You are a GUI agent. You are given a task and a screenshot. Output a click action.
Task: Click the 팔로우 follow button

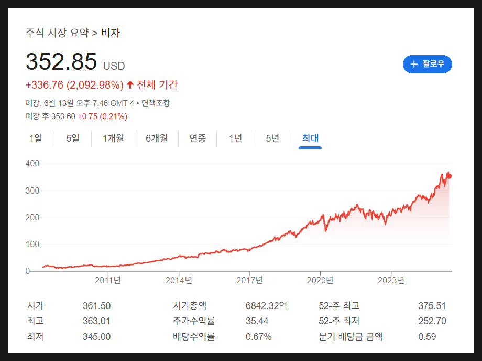pos(428,64)
